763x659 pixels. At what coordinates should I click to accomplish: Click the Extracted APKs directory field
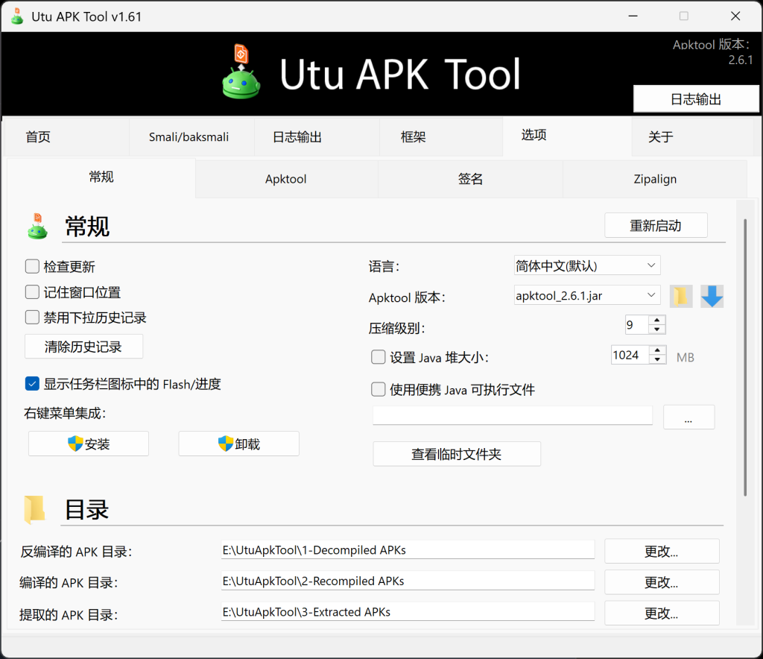pyautogui.click(x=408, y=612)
